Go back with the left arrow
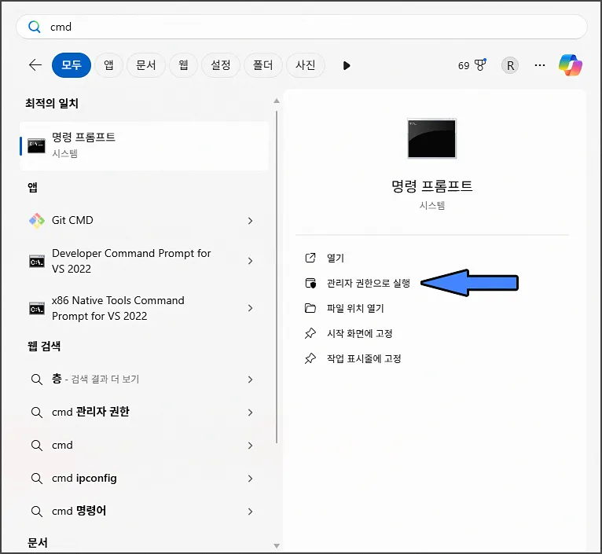Viewport: 602px width, 554px height. [35, 65]
